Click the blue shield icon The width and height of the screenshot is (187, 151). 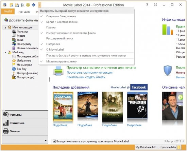pos(168,70)
